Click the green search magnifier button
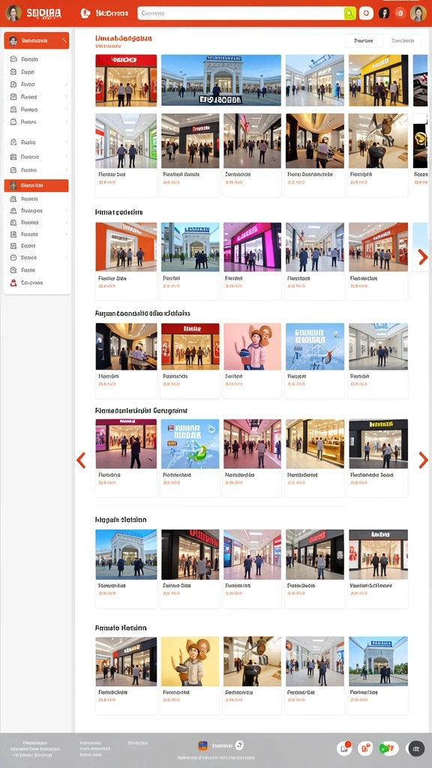This screenshot has width=432, height=768. coord(349,13)
